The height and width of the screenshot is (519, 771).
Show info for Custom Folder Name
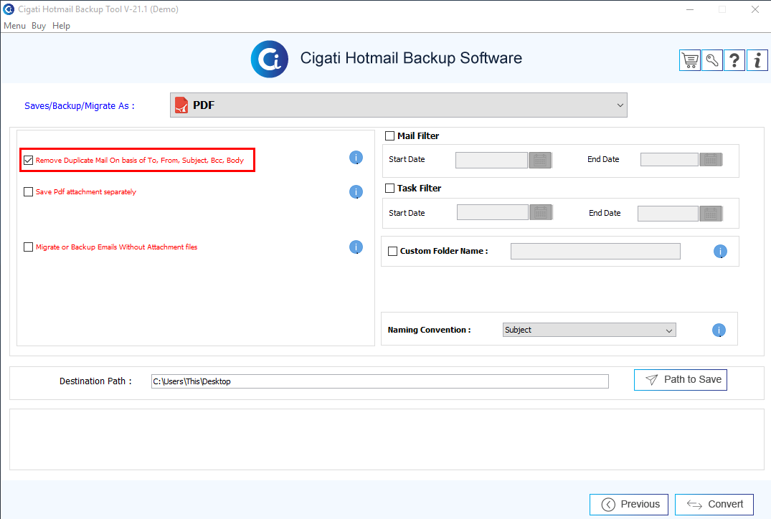[x=720, y=251]
